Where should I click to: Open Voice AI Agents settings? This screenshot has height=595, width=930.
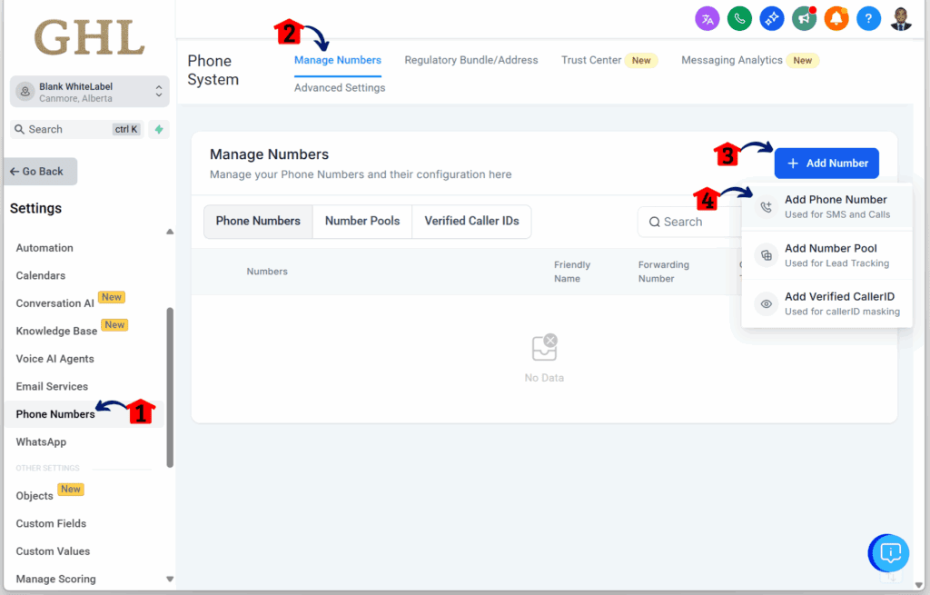[x=54, y=359]
